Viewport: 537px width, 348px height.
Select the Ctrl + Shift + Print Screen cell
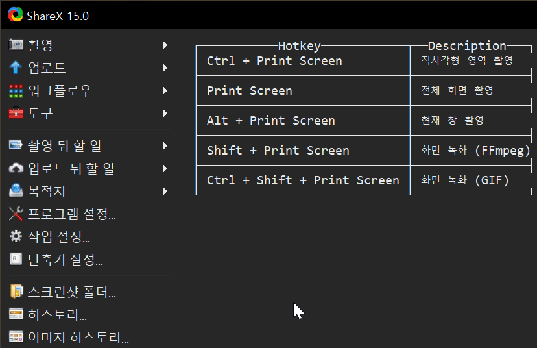click(303, 180)
